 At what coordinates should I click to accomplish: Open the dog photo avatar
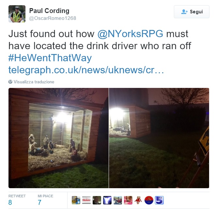pos(128,200)
